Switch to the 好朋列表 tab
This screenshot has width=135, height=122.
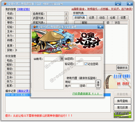click(80, 18)
